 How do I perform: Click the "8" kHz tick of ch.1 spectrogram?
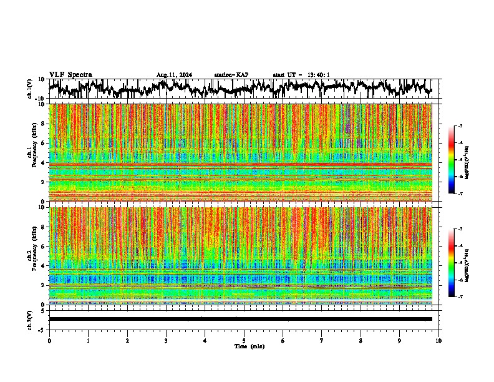click(44, 124)
